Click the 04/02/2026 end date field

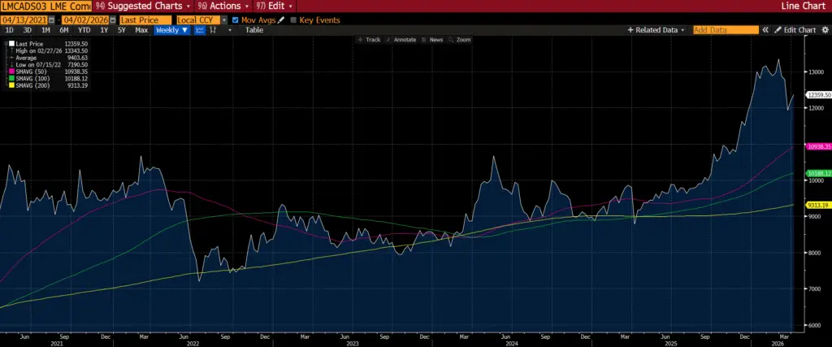click(x=85, y=20)
